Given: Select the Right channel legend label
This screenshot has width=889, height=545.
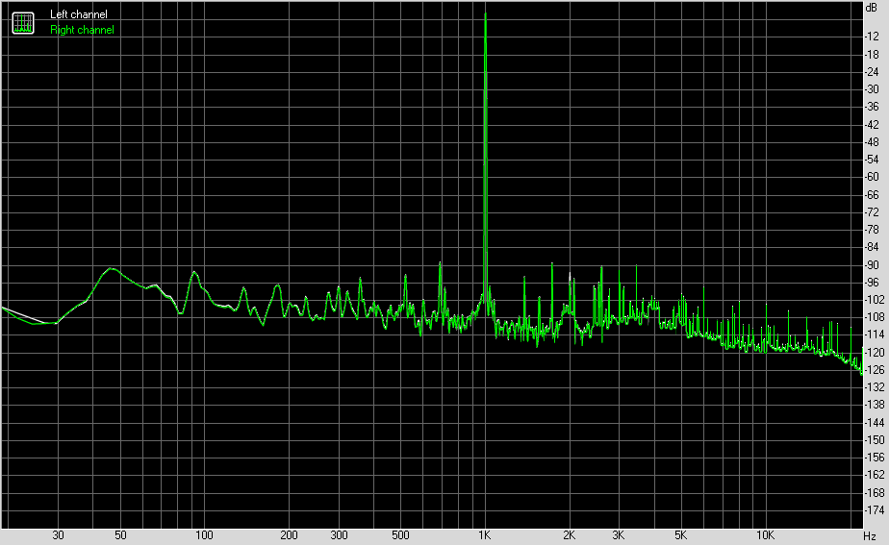Looking at the screenshot, I should [82, 30].
